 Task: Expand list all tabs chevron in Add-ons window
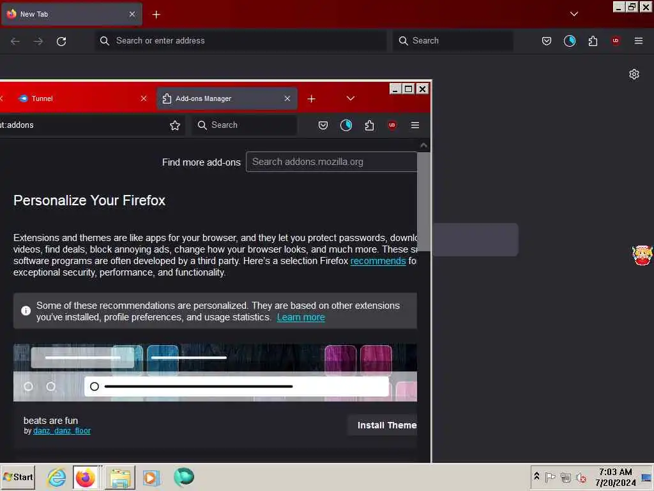(351, 98)
